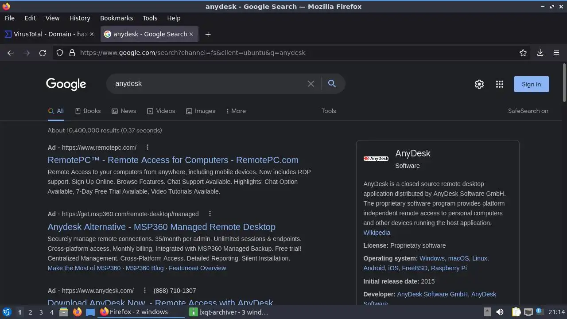
Task: Open the Help menu
Action: (174, 18)
